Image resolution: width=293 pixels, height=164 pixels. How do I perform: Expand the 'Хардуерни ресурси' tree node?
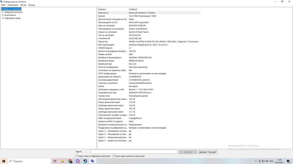(3, 12)
